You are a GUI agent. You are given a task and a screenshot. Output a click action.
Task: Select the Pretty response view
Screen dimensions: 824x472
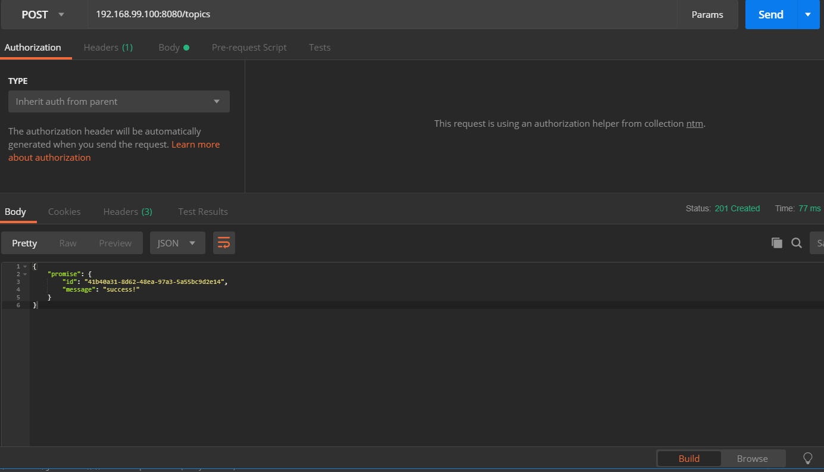click(24, 243)
